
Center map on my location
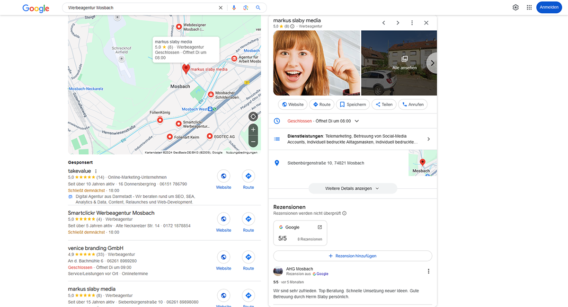(253, 116)
